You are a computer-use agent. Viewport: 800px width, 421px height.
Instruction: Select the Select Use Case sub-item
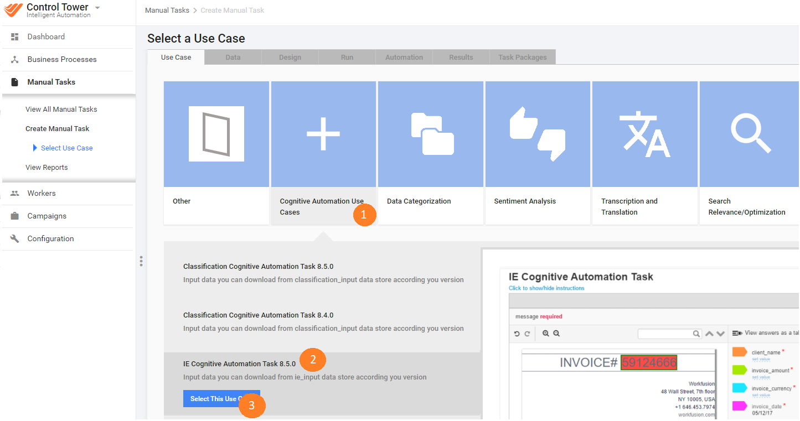pyautogui.click(x=66, y=148)
